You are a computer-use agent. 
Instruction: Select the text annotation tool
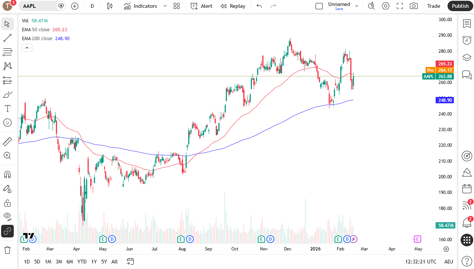tap(7, 108)
